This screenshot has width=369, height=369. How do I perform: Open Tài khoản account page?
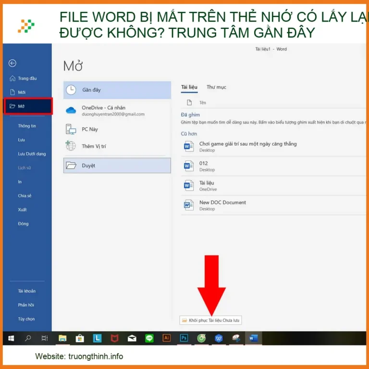(x=27, y=291)
